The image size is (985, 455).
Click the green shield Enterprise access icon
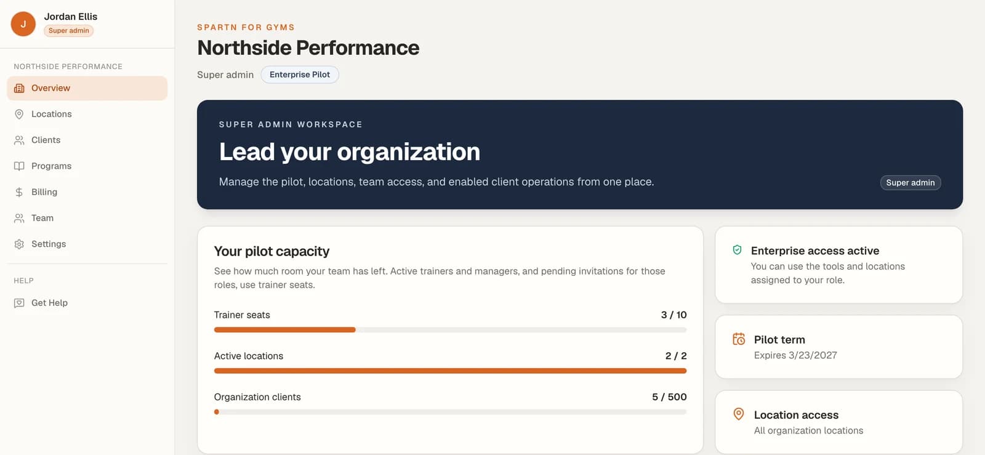click(737, 250)
